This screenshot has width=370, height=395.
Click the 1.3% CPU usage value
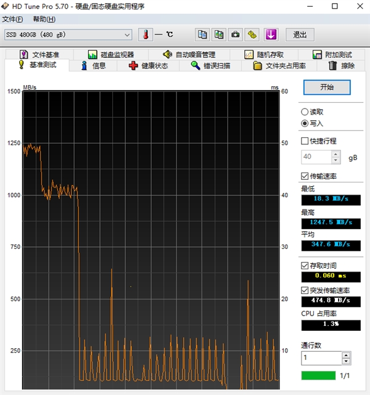(x=331, y=325)
